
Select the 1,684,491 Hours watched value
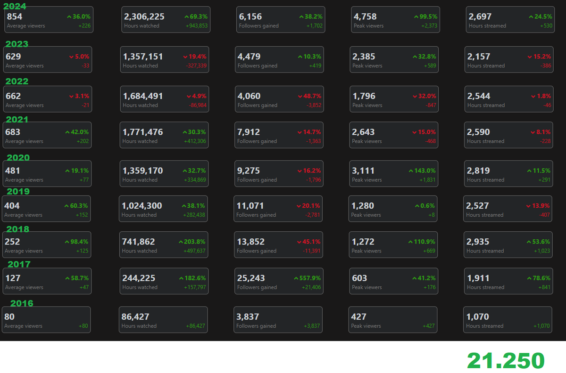pos(143,96)
